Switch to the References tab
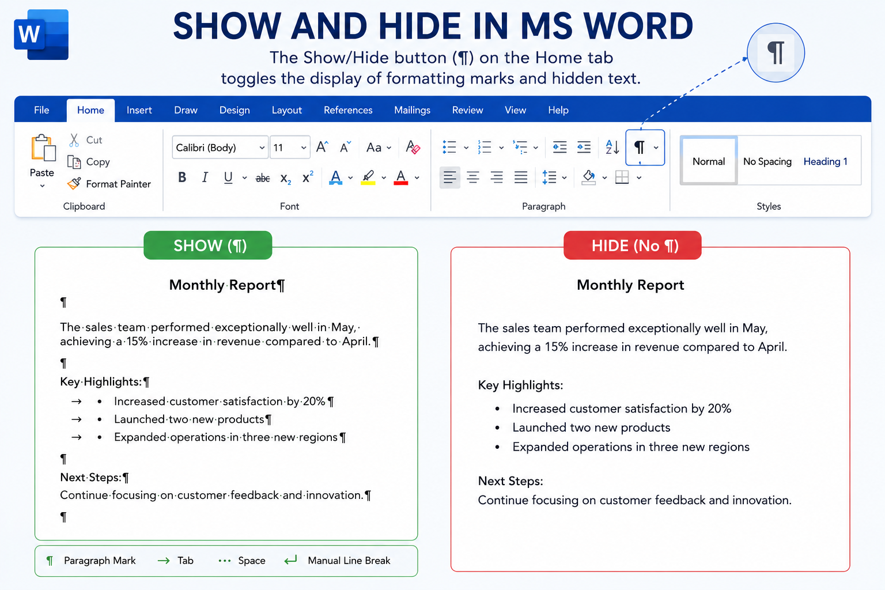Image resolution: width=885 pixels, height=590 pixels. (x=348, y=110)
